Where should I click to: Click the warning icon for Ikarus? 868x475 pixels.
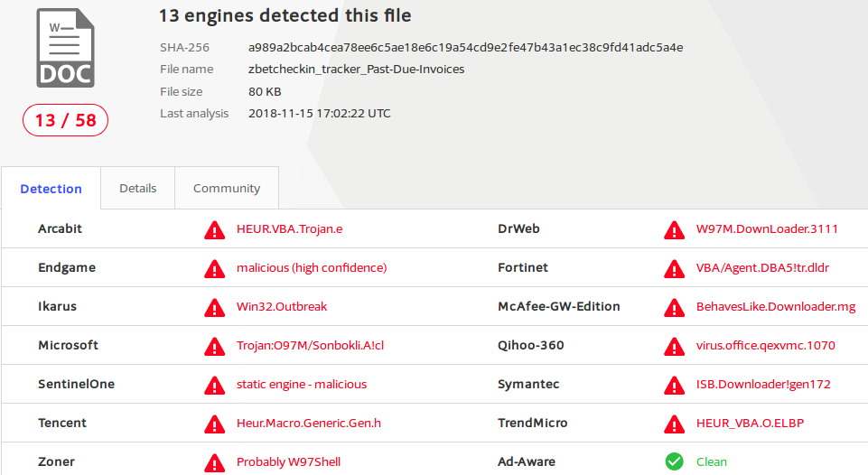tap(215, 307)
